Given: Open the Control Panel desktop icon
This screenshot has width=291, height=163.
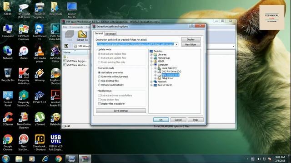Looking at the screenshot, I should 8,99.
